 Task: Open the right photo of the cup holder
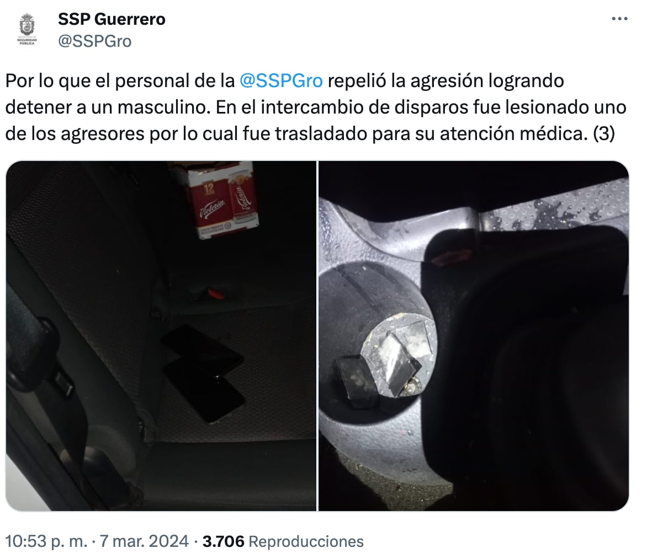[474, 336]
